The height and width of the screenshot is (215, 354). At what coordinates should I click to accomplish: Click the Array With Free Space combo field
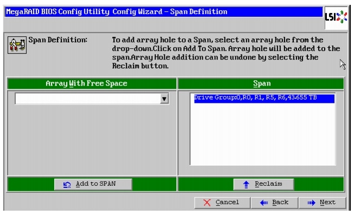point(92,99)
